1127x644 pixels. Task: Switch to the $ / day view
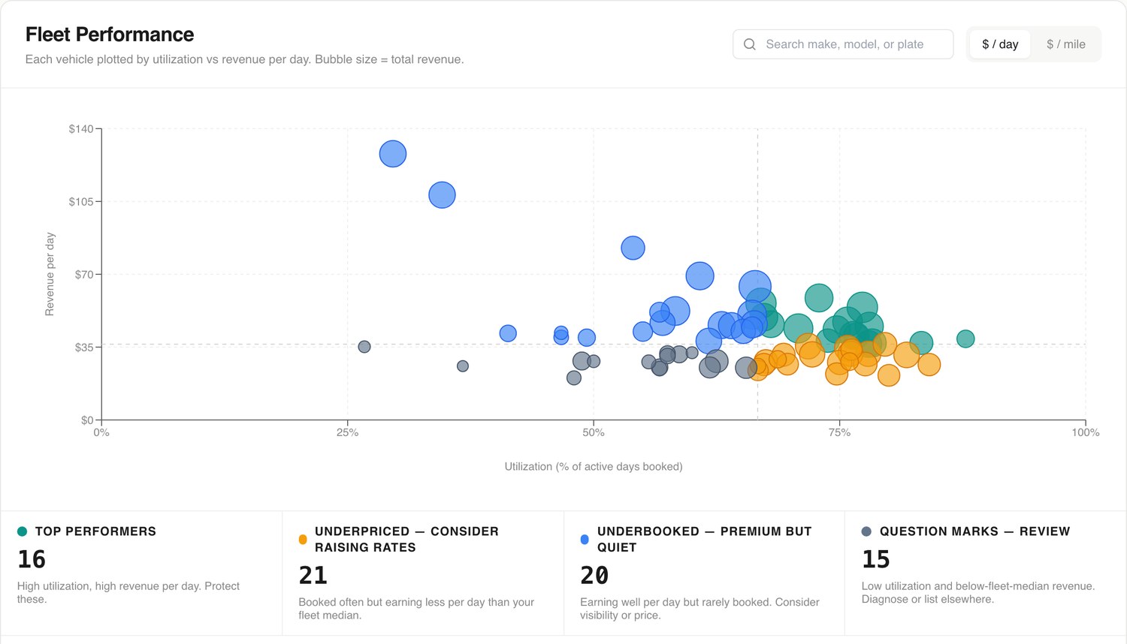click(x=1000, y=44)
